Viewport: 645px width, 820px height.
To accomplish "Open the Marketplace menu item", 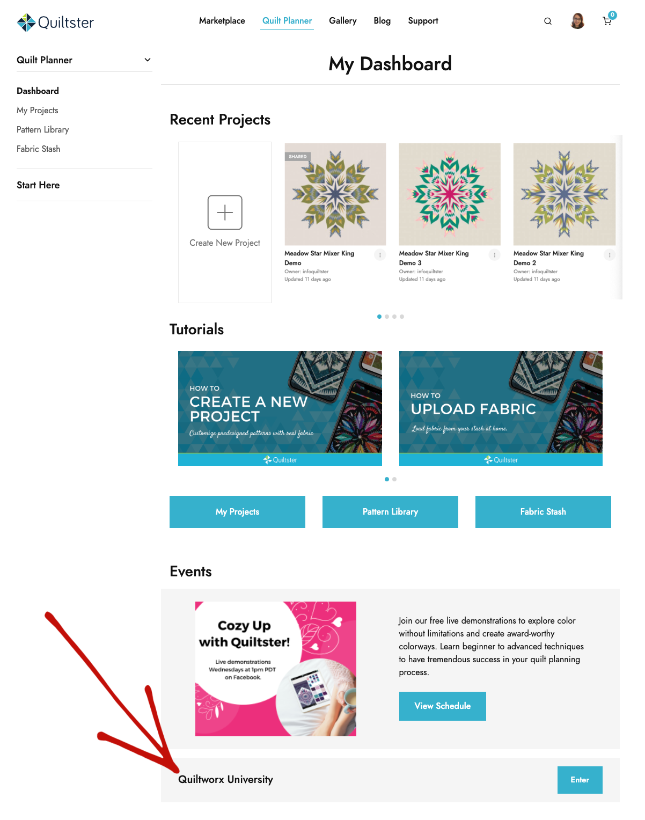I will pos(222,21).
